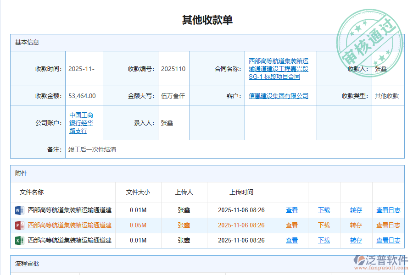Click 转存 on the last attachment row
Image resolution: width=413 pixels, height=275 pixels.
pos(356,240)
